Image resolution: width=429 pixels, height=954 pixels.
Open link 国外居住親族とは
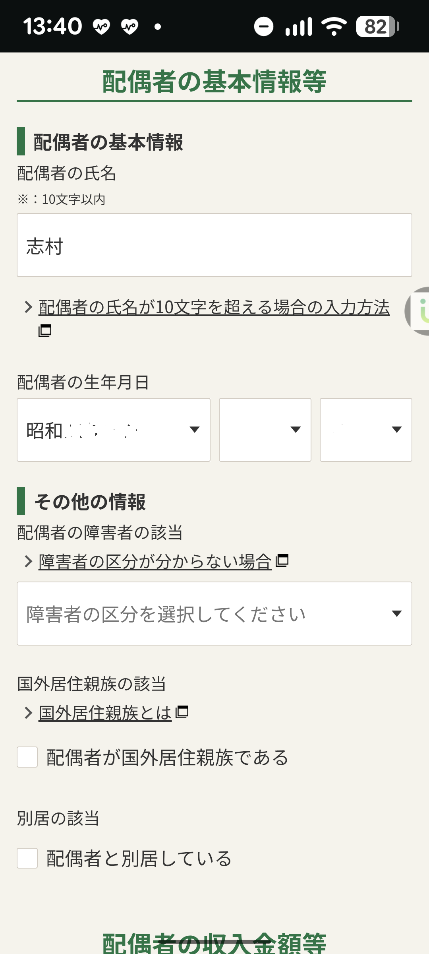(105, 713)
